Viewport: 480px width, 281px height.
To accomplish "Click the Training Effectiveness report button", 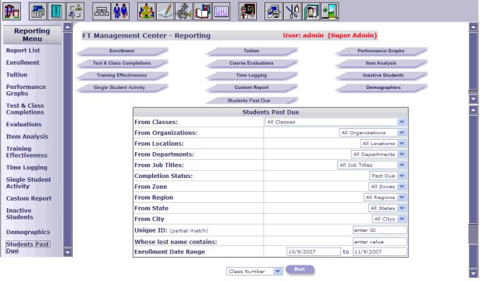I will pyautogui.click(x=122, y=76).
